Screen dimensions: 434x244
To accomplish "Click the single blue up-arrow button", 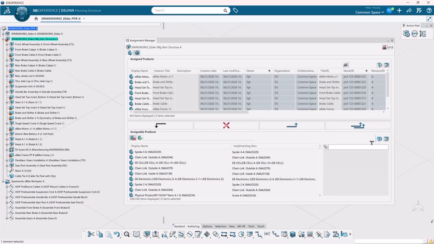I will (292, 125).
